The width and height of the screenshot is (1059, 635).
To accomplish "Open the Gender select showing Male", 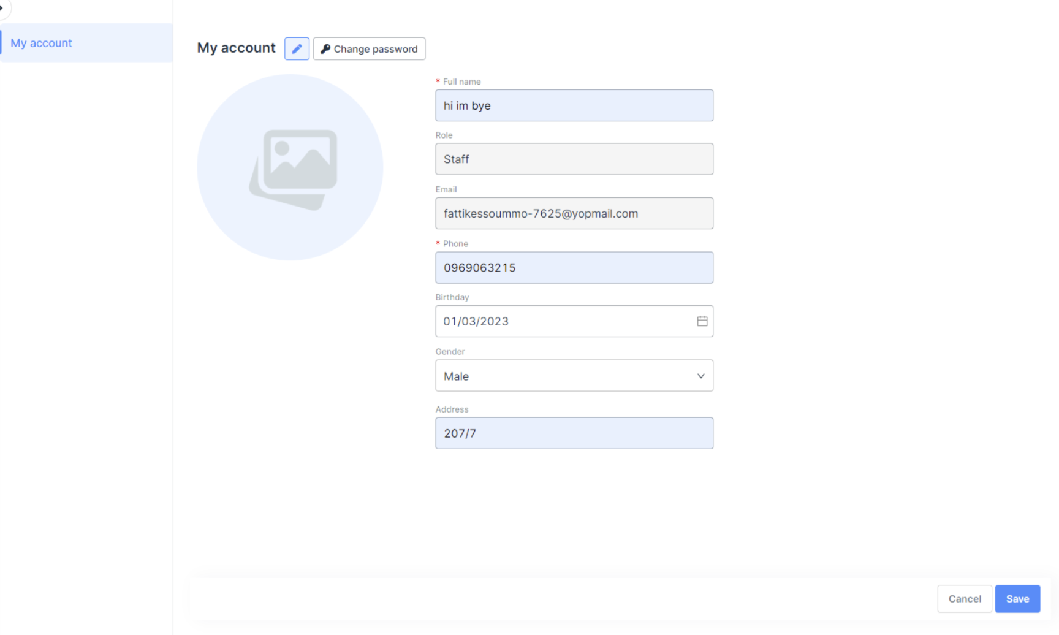I will pos(564,376).
